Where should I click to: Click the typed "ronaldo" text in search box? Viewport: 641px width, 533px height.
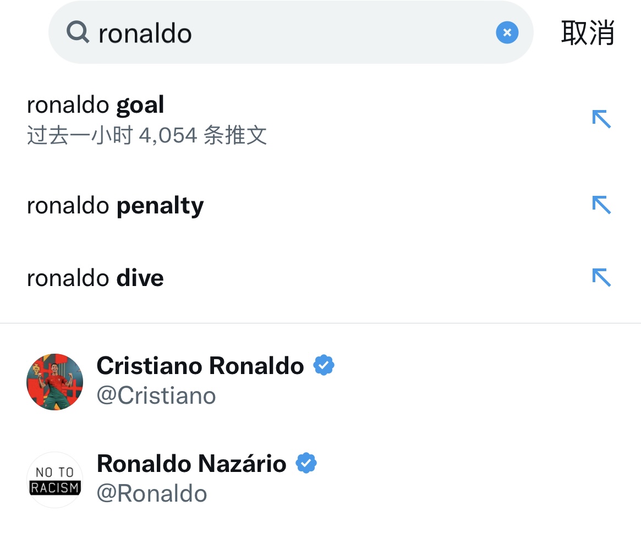click(145, 34)
